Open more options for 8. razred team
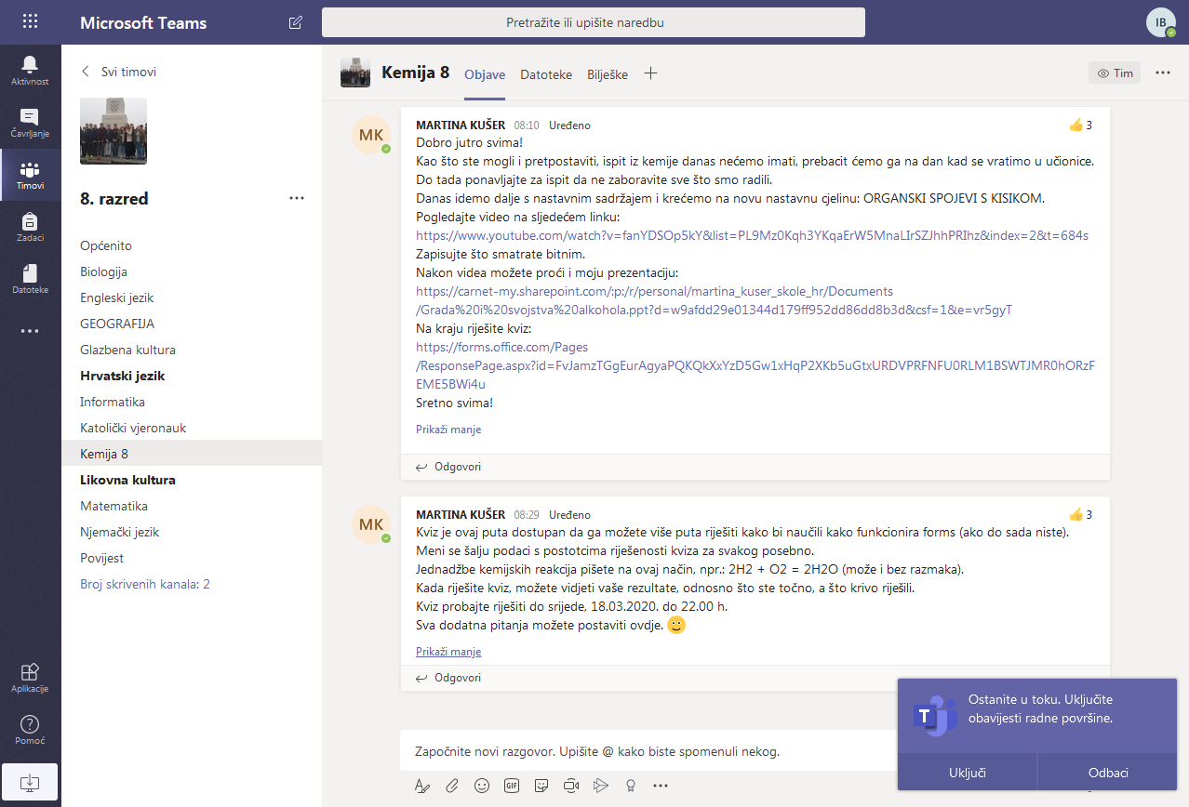1189x807 pixels. pyautogui.click(x=297, y=198)
